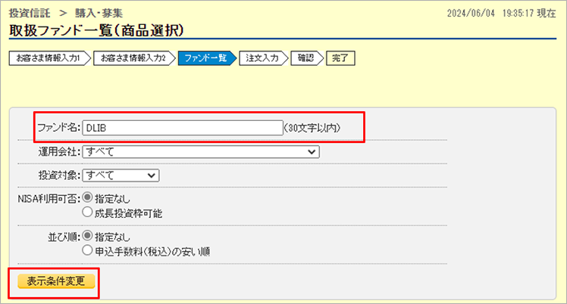This screenshot has height=304, width=567.
Task: Click the 完了 step
Action: (x=340, y=58)
